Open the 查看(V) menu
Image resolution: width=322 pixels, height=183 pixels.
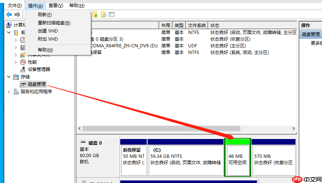56,6
